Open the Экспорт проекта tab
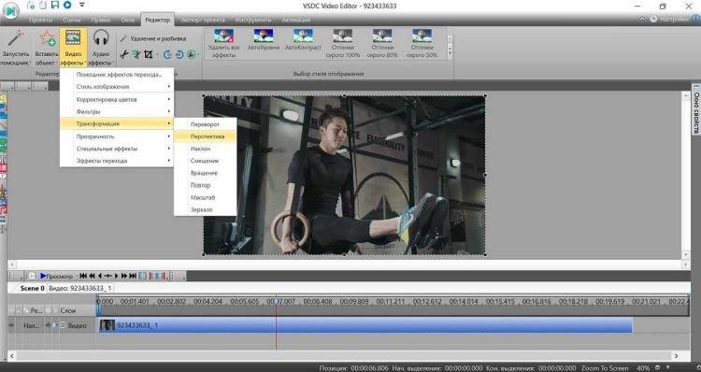 click(x=203, y=20)
